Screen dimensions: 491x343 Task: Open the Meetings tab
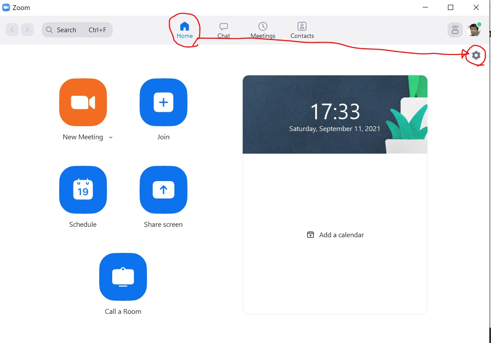[x=263, y=30]
